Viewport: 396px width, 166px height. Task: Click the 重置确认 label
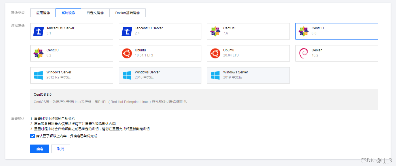click(18, 119)
